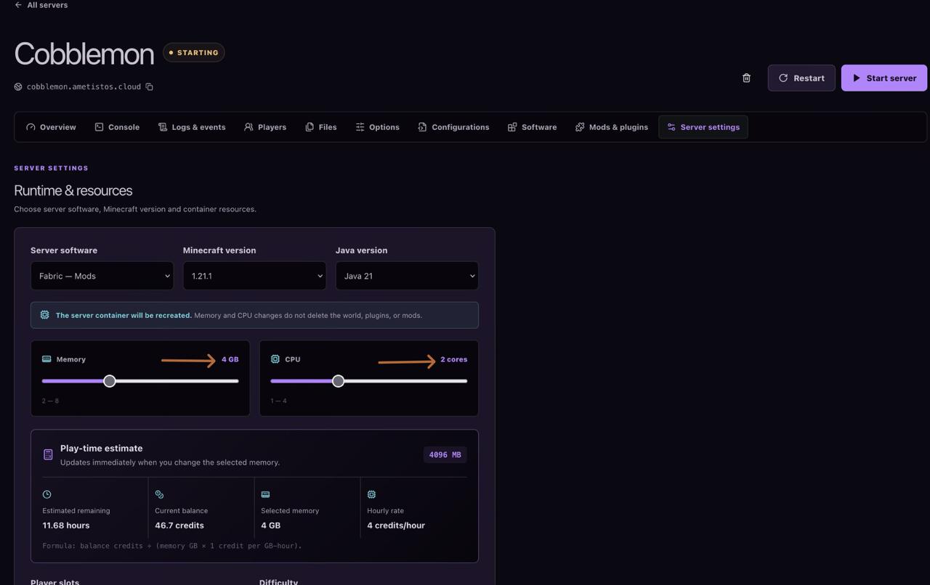
Task: Expand the Minecraft version dropdown
Action: [x=254, y=276]
